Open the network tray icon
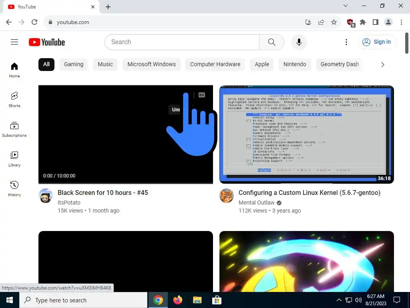Image resolution: width=410 pixels, height=308 pixels. [x=349, y=300]
